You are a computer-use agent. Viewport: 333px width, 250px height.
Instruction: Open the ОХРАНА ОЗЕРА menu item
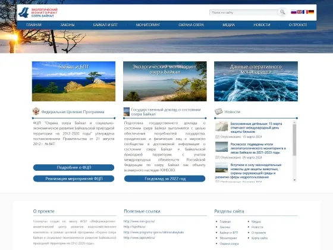[x=191, y=25]
